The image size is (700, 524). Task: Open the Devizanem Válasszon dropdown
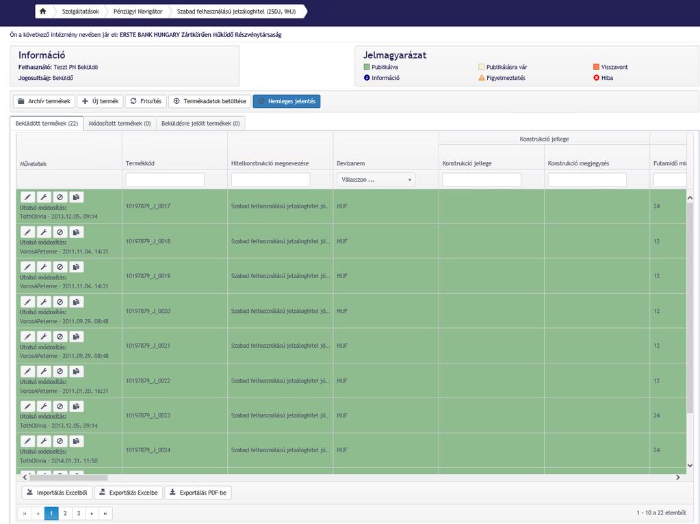[376, 180]
